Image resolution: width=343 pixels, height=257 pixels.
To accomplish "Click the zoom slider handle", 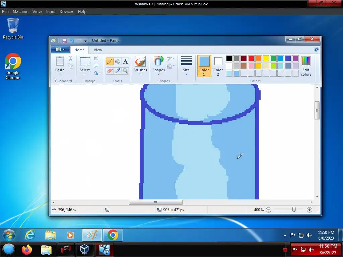I will pyautogui.click(x=294, y=210).
